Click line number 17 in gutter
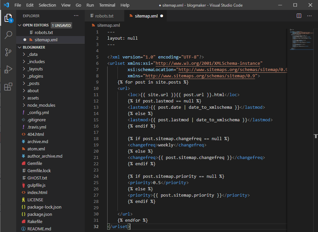Screen dimensions: 318x232 (x=96, y=132)
